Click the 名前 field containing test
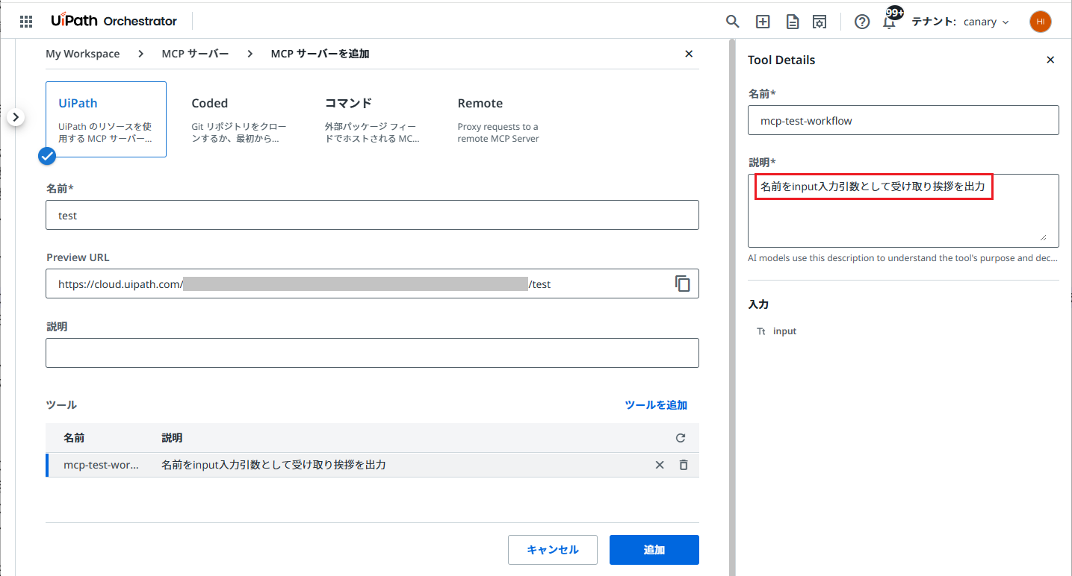 click(372, 215)
